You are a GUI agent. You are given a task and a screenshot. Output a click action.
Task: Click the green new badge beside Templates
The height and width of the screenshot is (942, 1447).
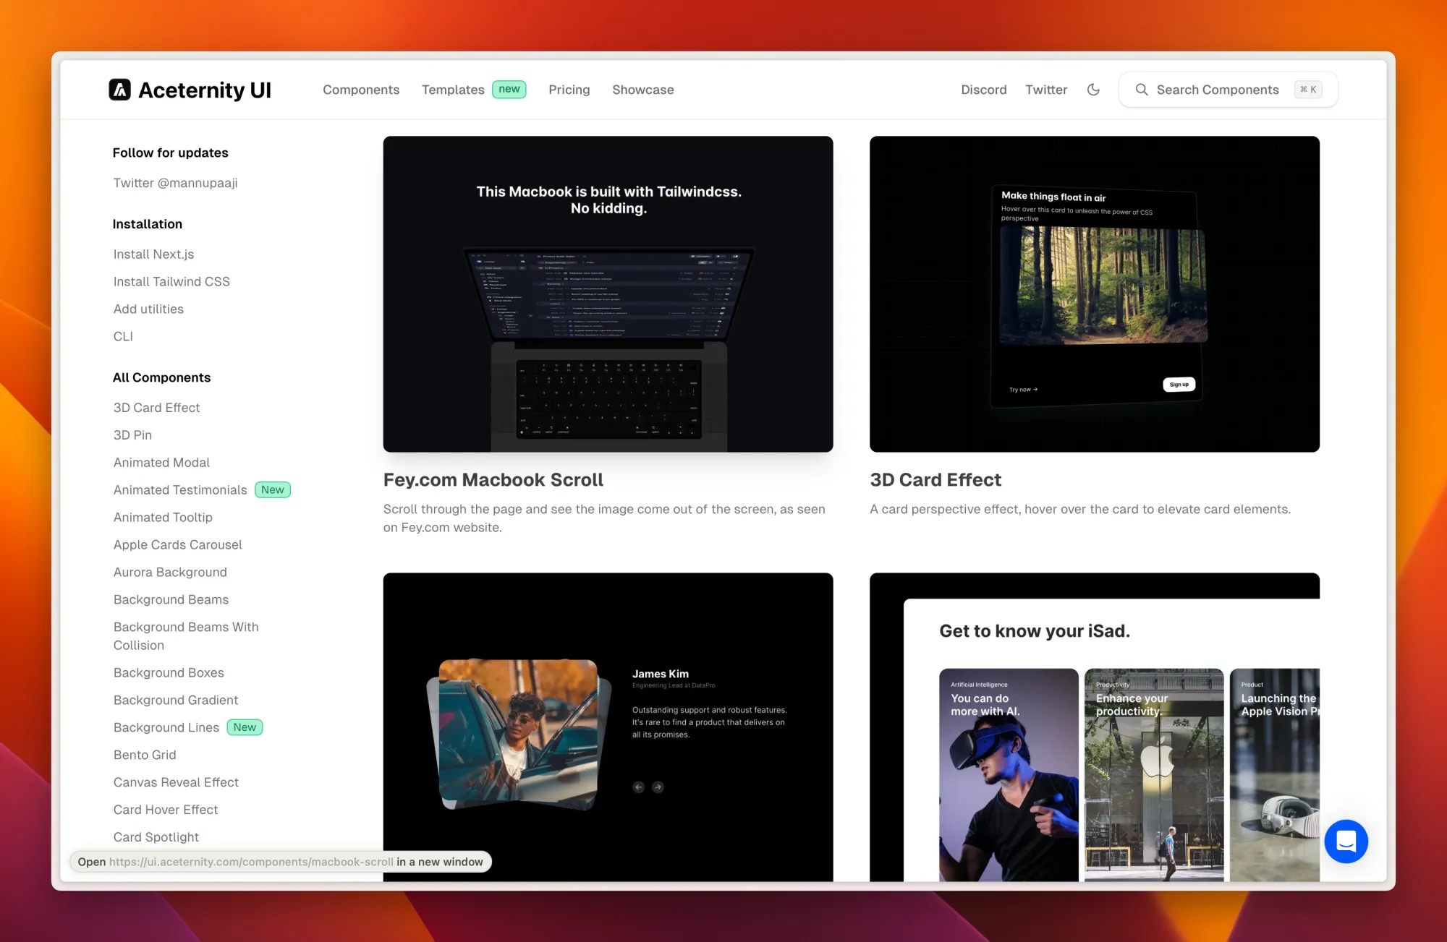click(509, 89)
